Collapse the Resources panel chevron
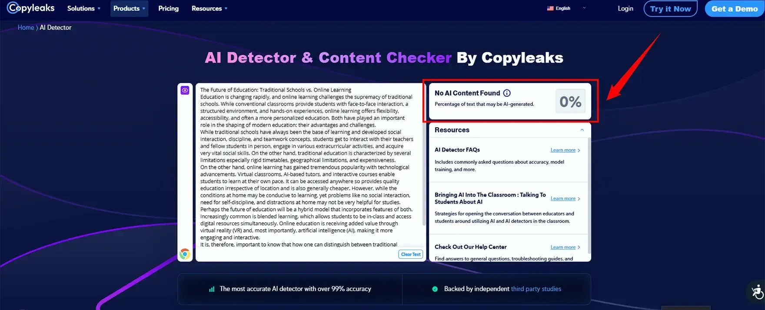Viewport: 765px width, 310px height. tap(582, 130)
